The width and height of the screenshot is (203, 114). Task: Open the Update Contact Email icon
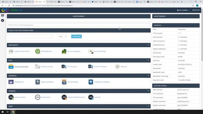[x=11, y=51]
